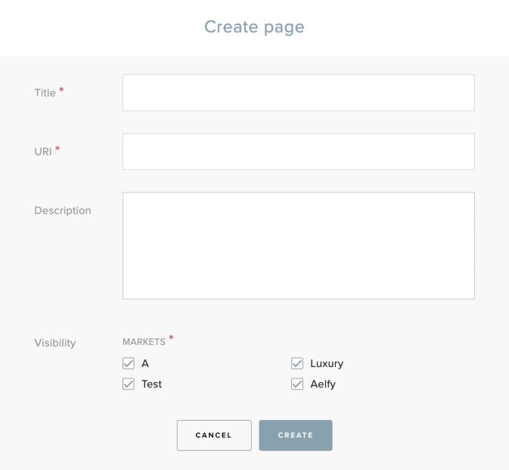Viewport: 509px width, 470px height.
Task: Click the MARKETS heading text
Action: click(x=144, y=342)
